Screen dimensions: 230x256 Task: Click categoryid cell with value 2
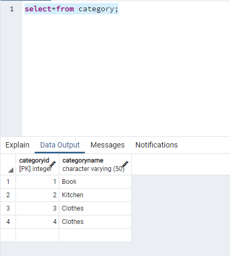(37, 195)
